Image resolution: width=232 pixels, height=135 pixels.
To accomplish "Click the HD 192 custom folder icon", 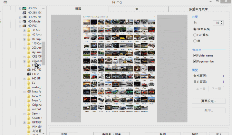I will pos(29,70).
